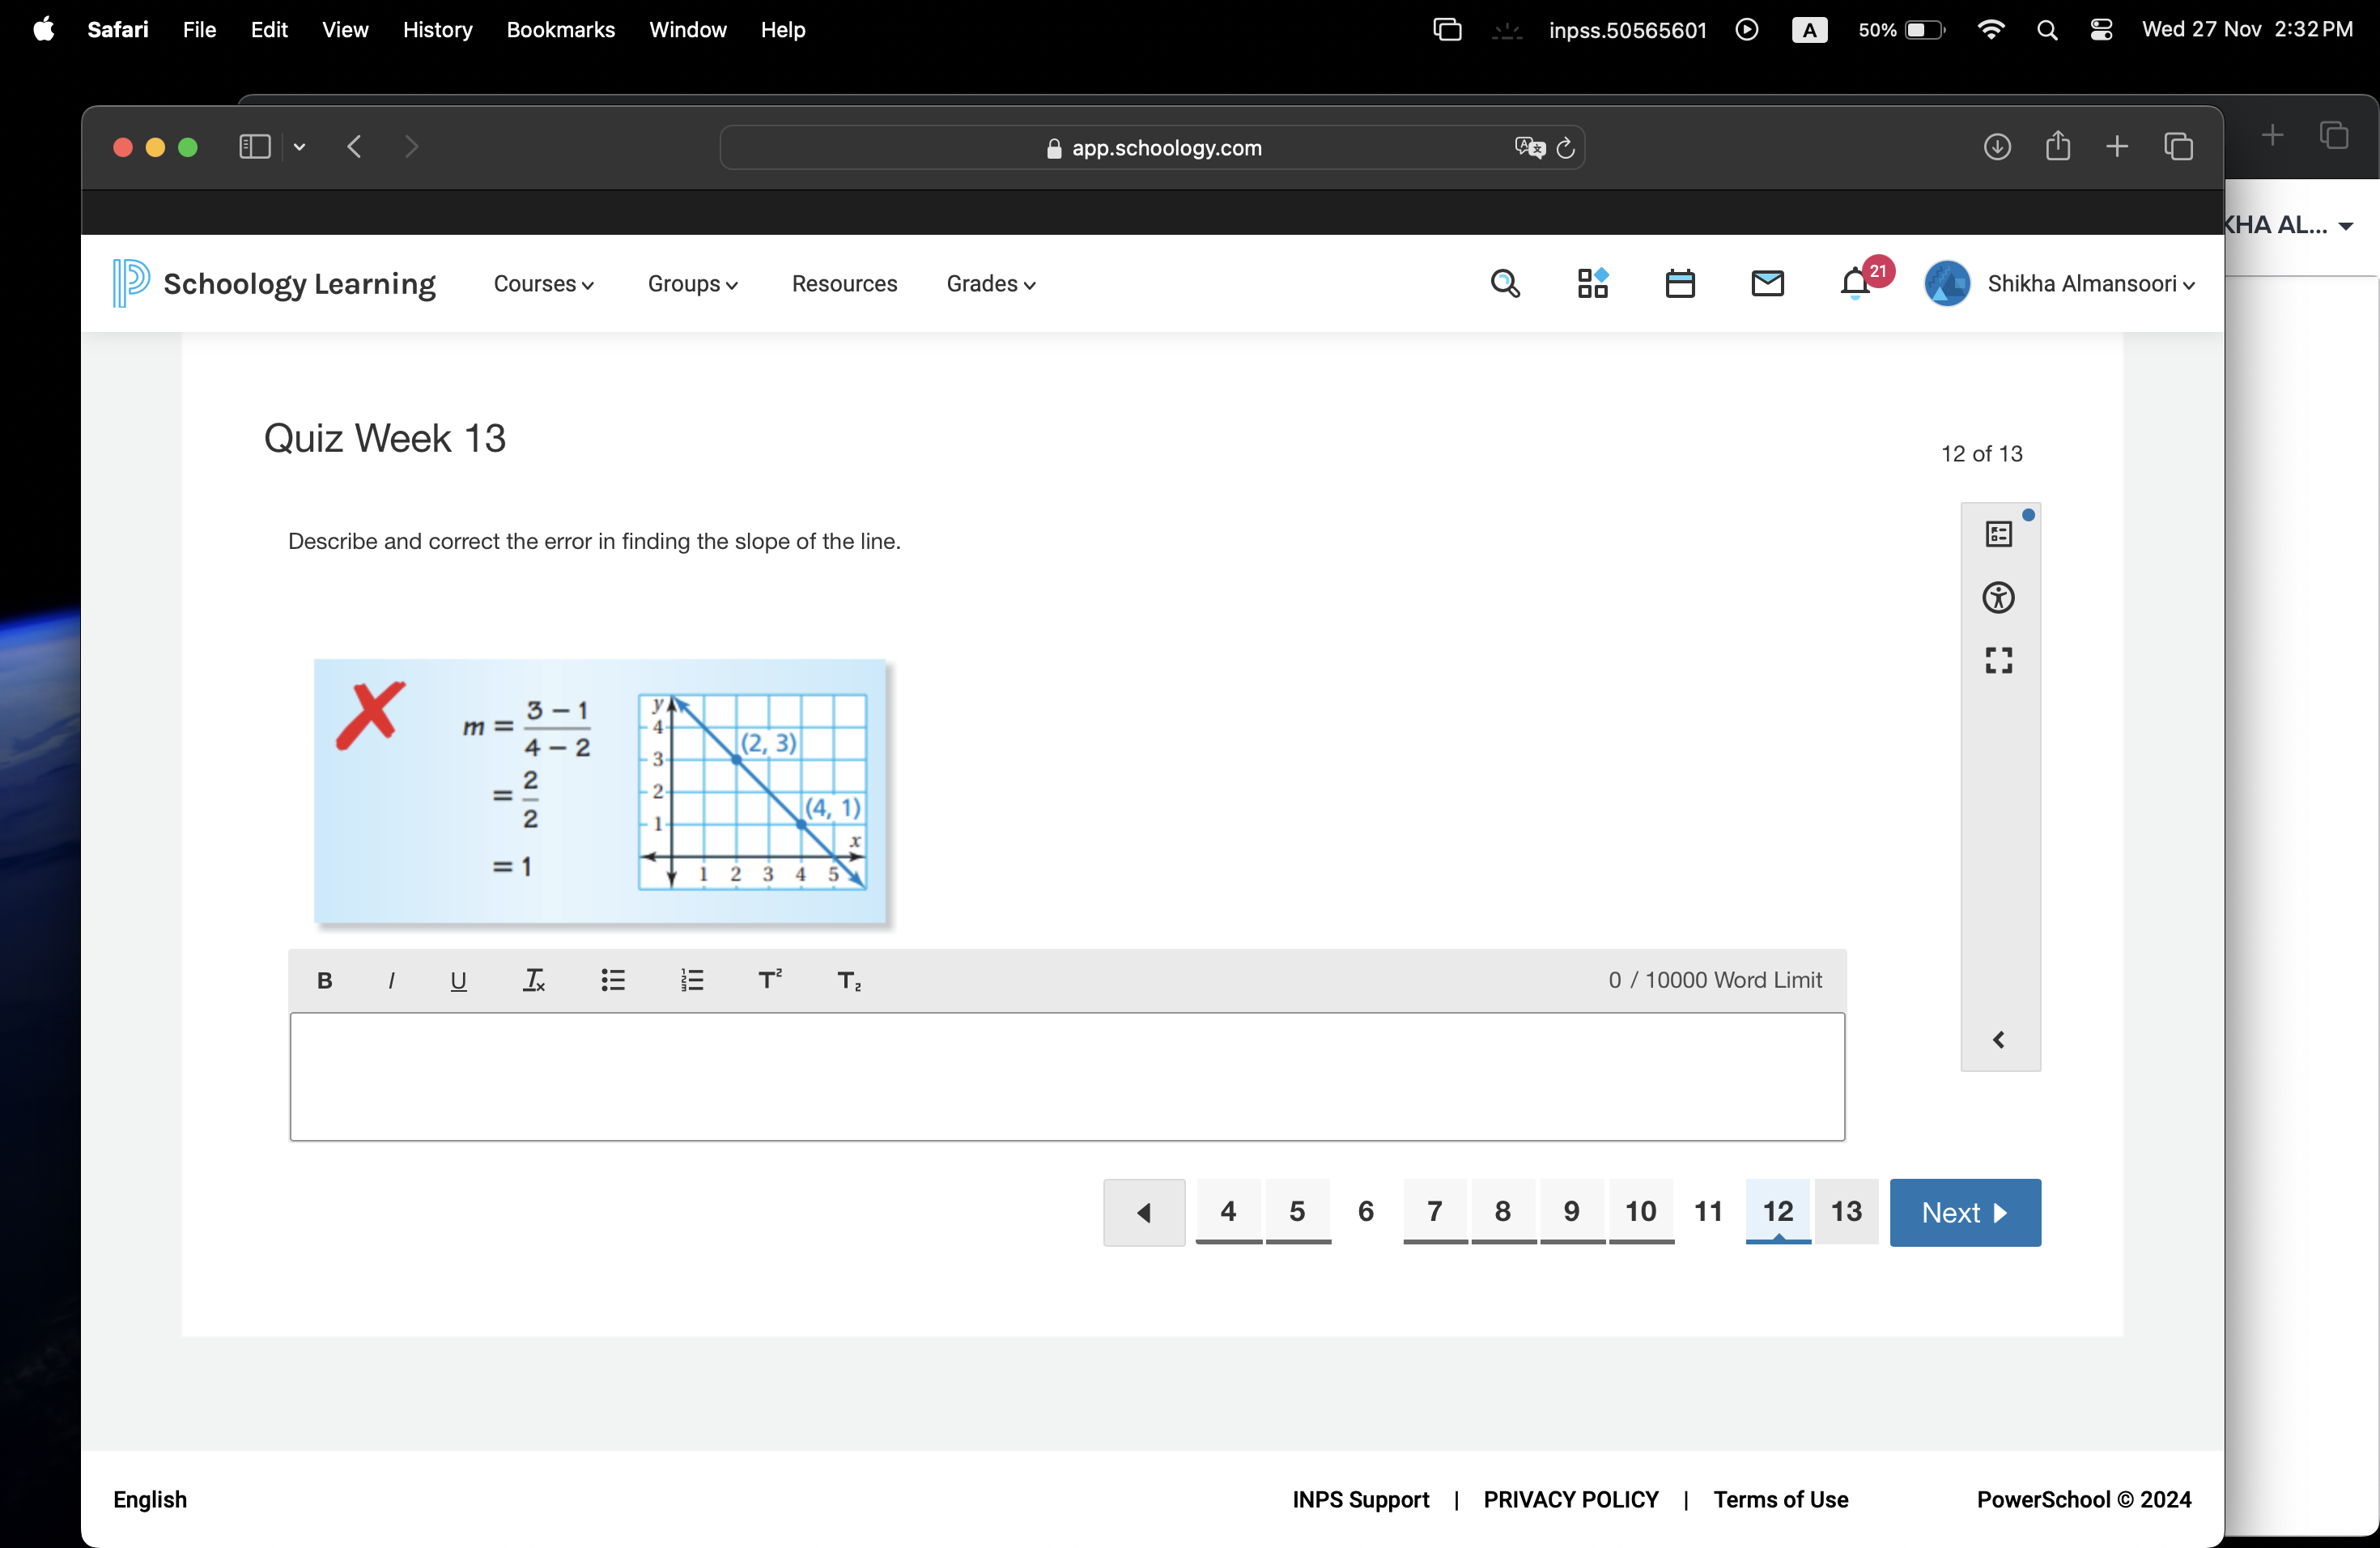This screenshot has width=2380, height=1548.
Task: Select the Italic formatting icon
Action: coord(390,979)
